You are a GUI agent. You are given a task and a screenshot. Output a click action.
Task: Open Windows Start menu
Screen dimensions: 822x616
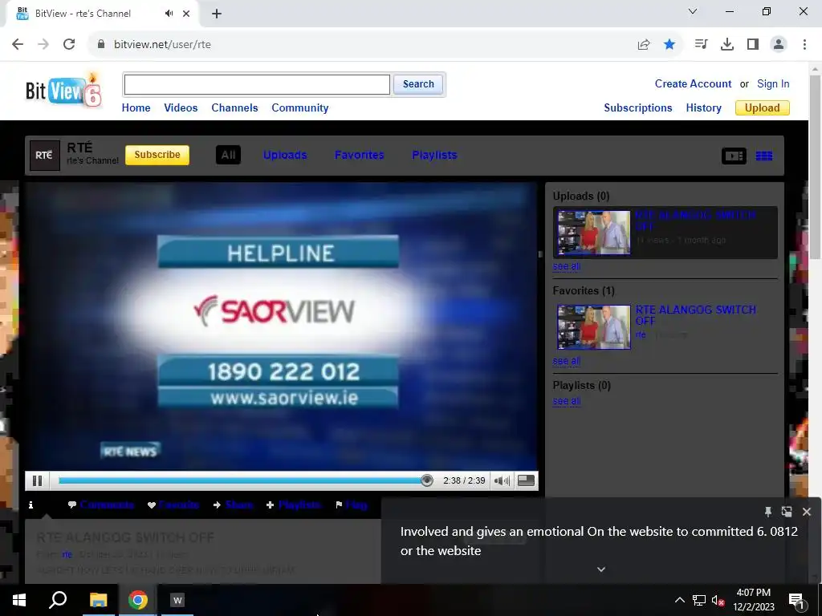click(x=19, y=600)
